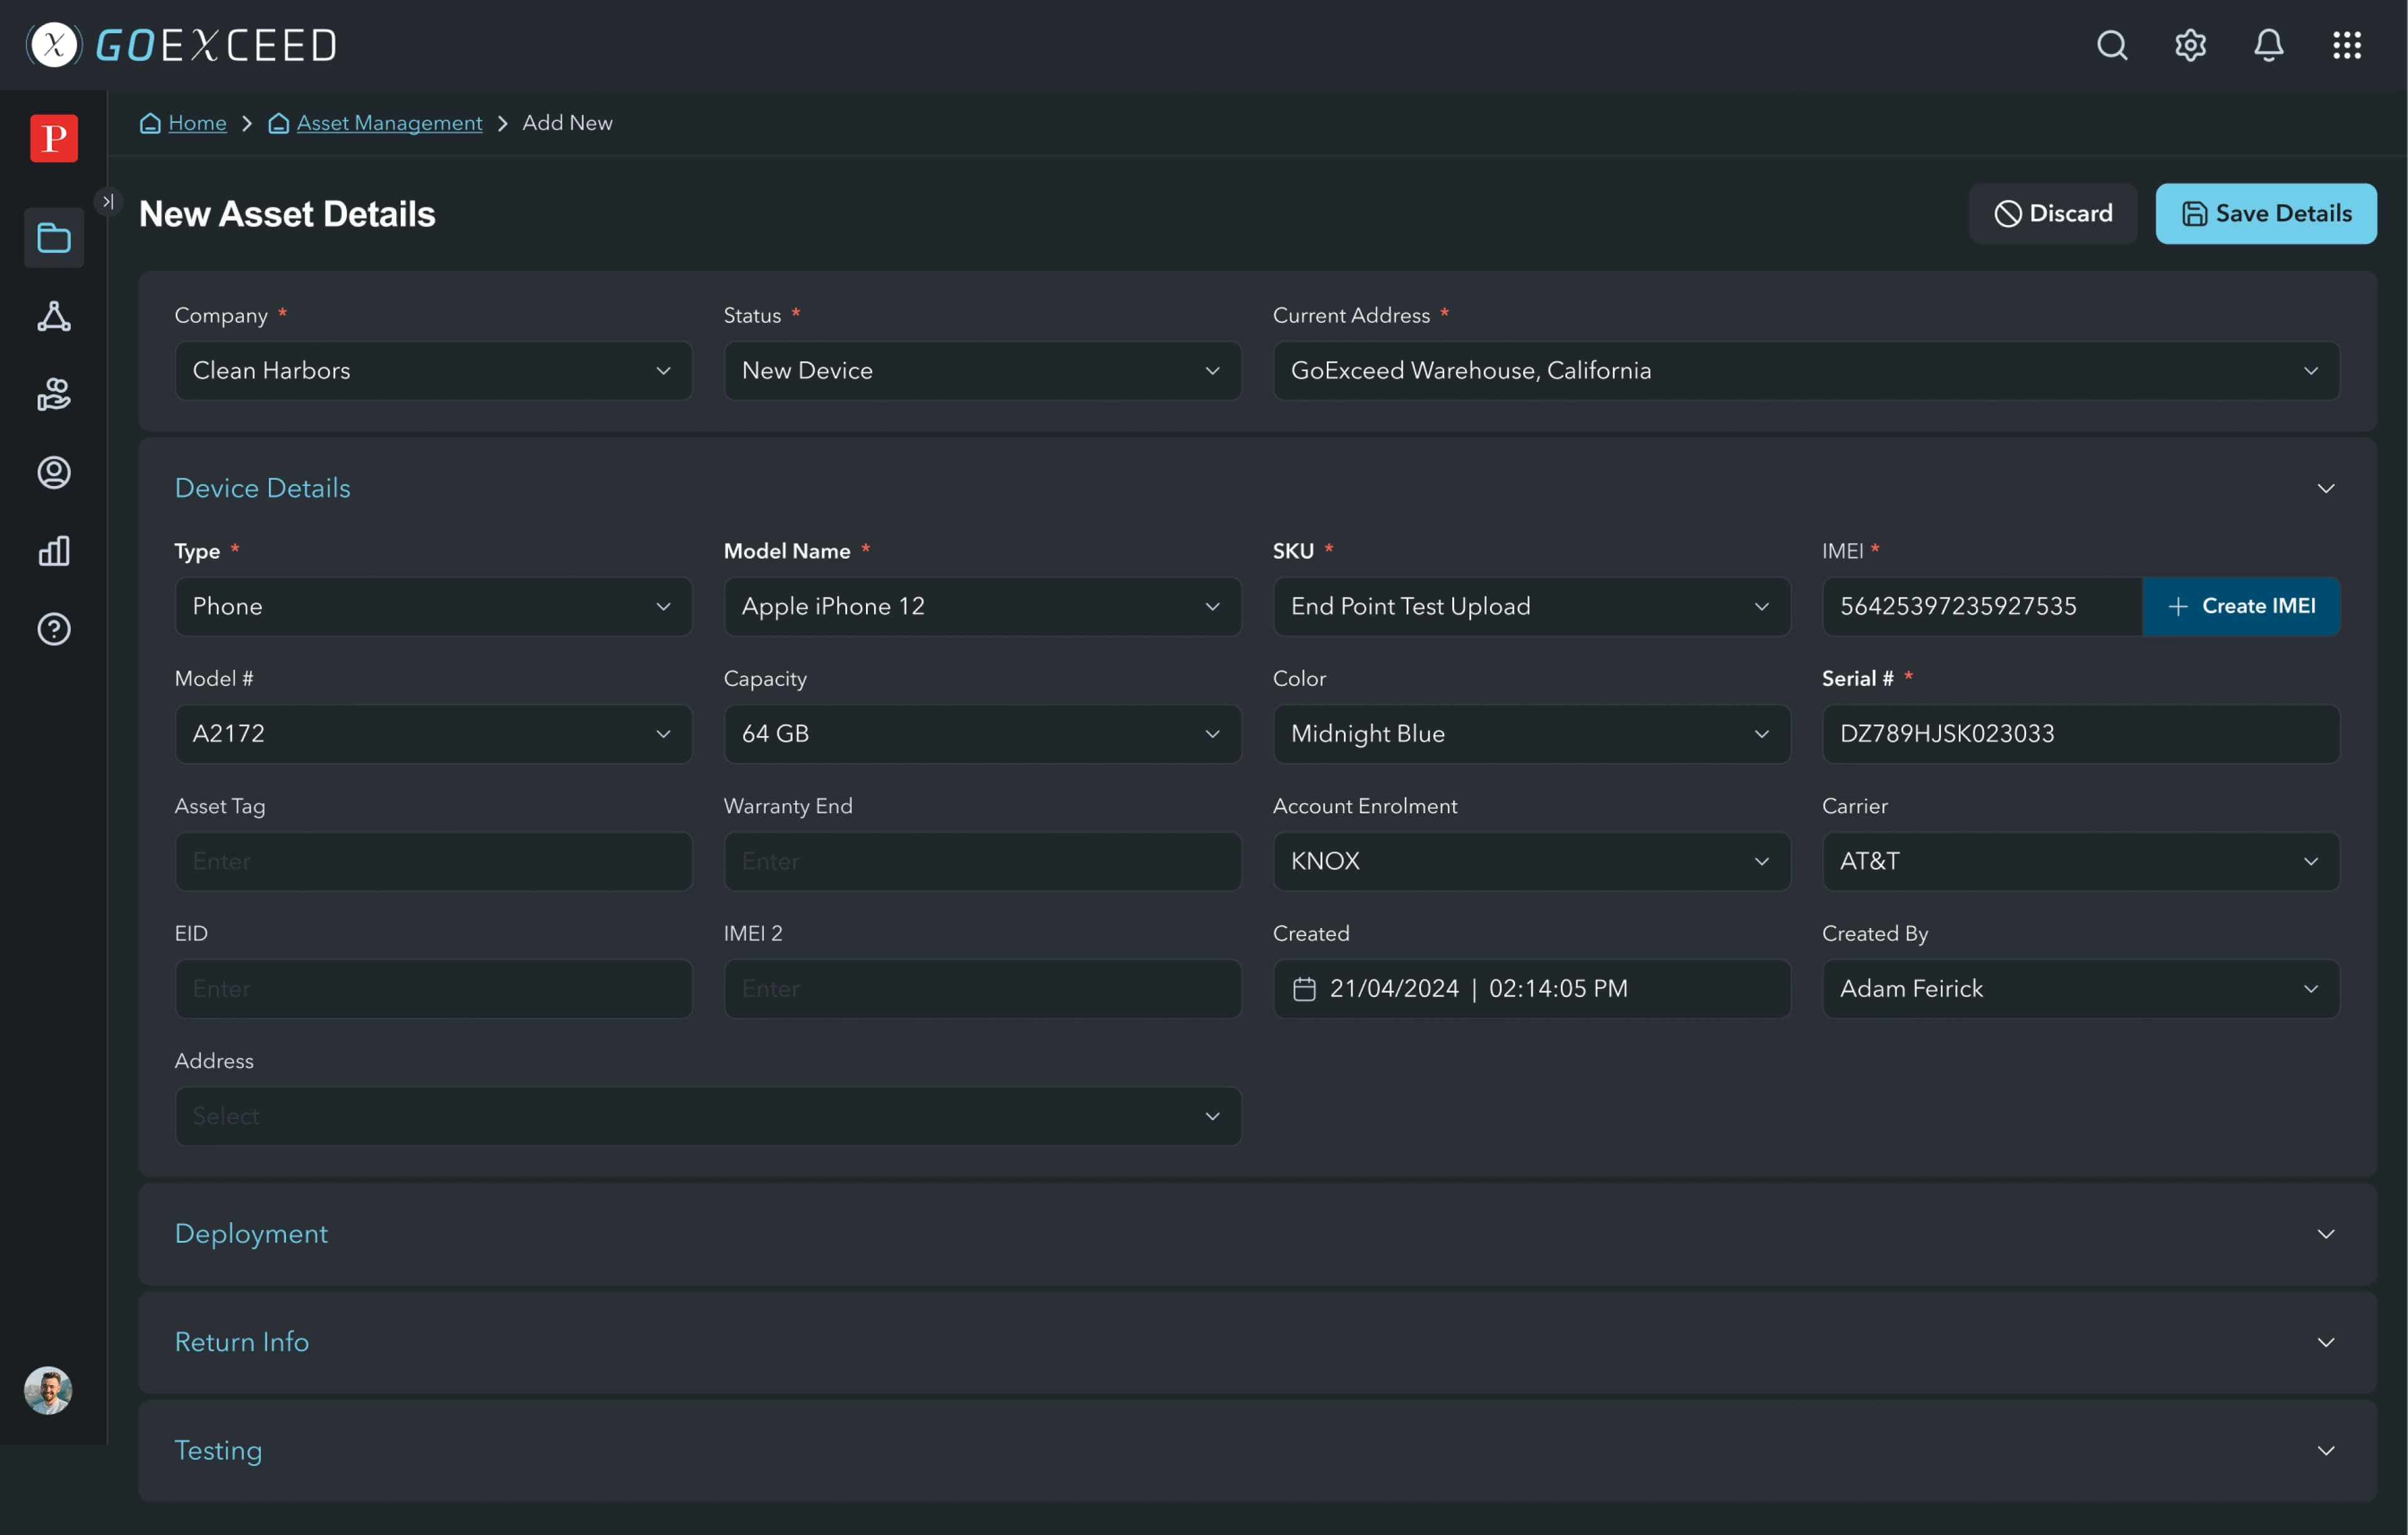Open the bar chart reports sidebar icon
2408x1535 pixels.
(54, 551)
